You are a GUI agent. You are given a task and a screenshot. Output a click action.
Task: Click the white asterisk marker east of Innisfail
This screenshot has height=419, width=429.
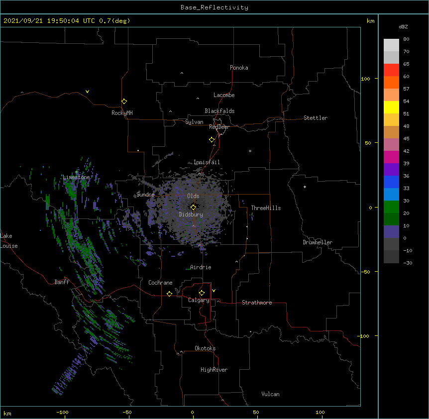(250, 151)
